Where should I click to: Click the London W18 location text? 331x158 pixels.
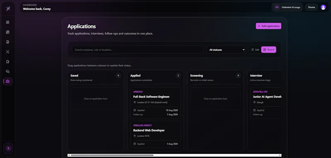point(143,136)
